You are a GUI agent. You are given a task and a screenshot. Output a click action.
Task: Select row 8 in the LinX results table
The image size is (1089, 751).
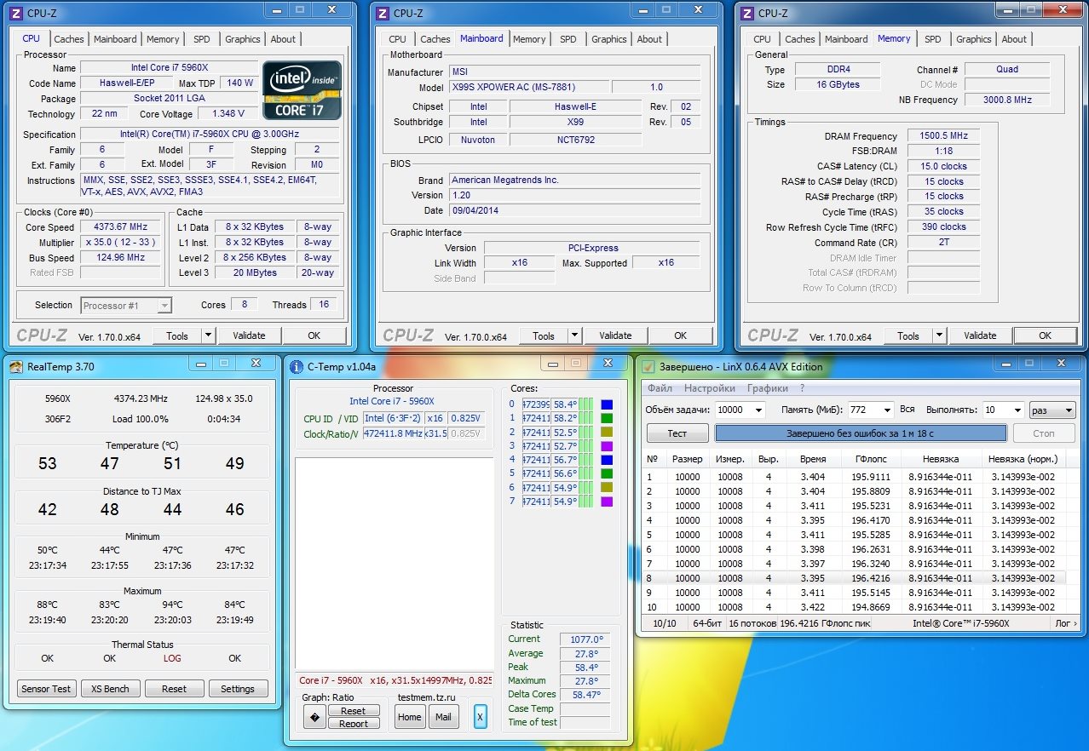pyautogui.click(x=852, y=578)
